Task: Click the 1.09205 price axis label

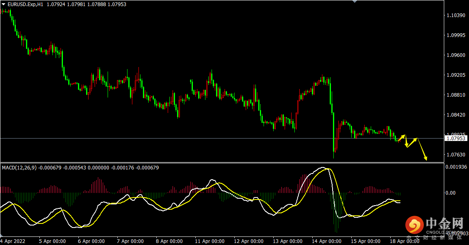Action: pyautogui.click(x=456, y=75)
